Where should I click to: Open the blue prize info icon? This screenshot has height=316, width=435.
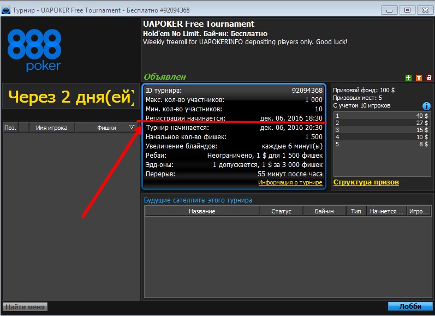[426, 106]
